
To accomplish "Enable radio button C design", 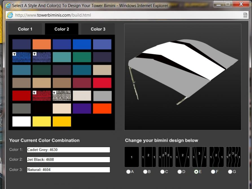I will point(162,172).
